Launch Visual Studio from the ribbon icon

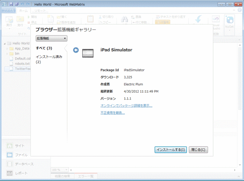coord(215,18)
